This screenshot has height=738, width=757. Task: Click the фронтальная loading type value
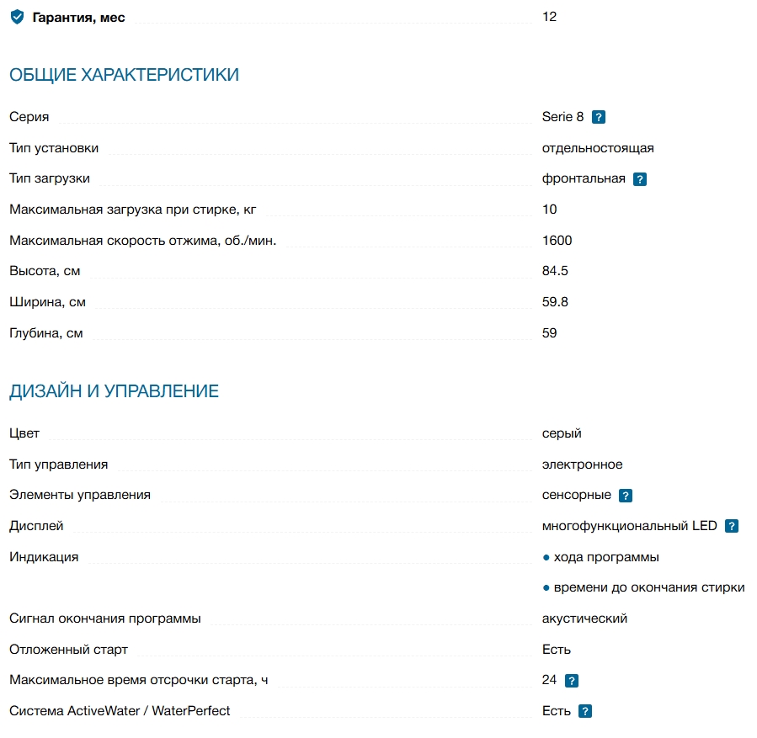[x=584, y=178]
